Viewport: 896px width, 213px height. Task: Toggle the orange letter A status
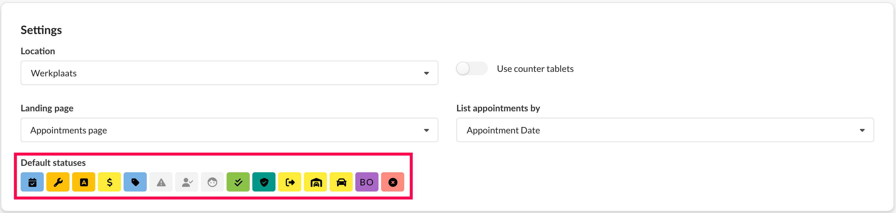tap(84, 182)
